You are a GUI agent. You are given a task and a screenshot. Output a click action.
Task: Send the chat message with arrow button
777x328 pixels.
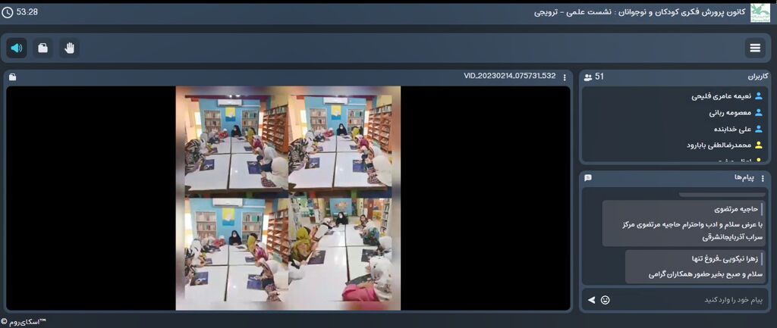[591, 300]
